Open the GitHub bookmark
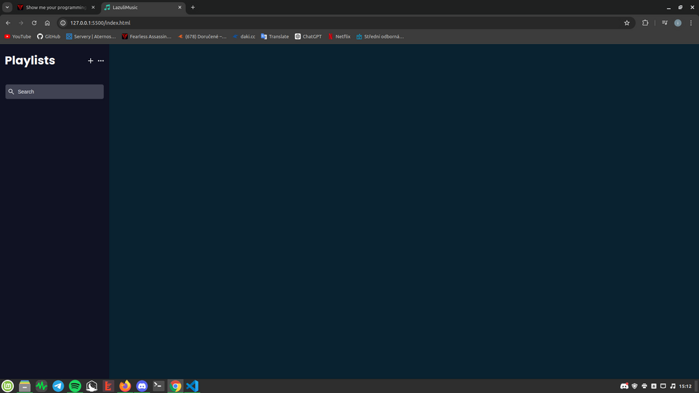 (x=49, y=36)
